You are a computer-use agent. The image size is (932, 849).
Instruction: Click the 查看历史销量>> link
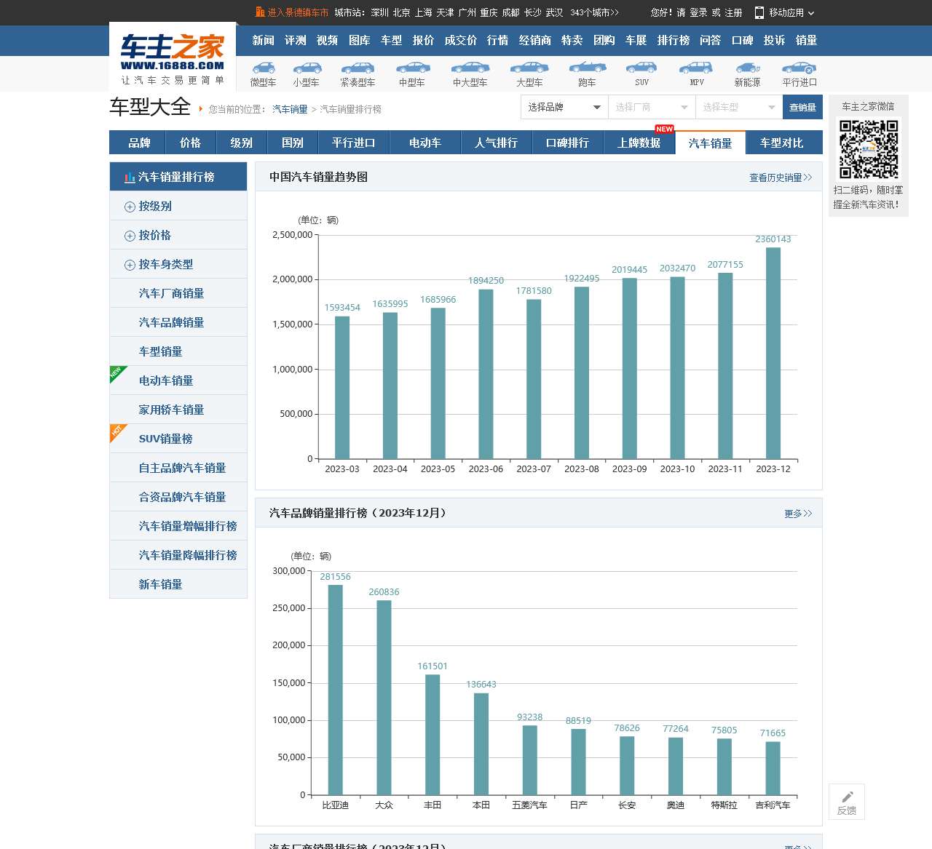pos(781,178)
